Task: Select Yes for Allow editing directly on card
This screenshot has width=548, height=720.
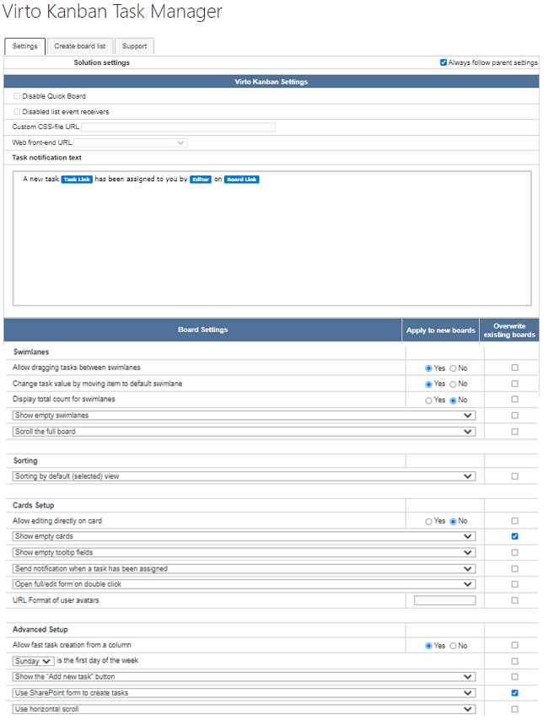Action: pos(428,522)
